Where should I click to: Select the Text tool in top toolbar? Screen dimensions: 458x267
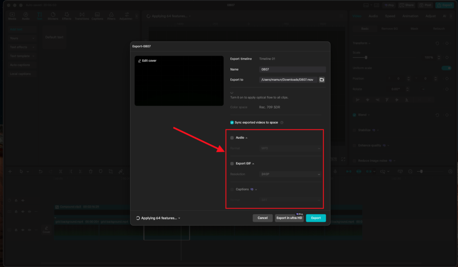tap(39, 16)
